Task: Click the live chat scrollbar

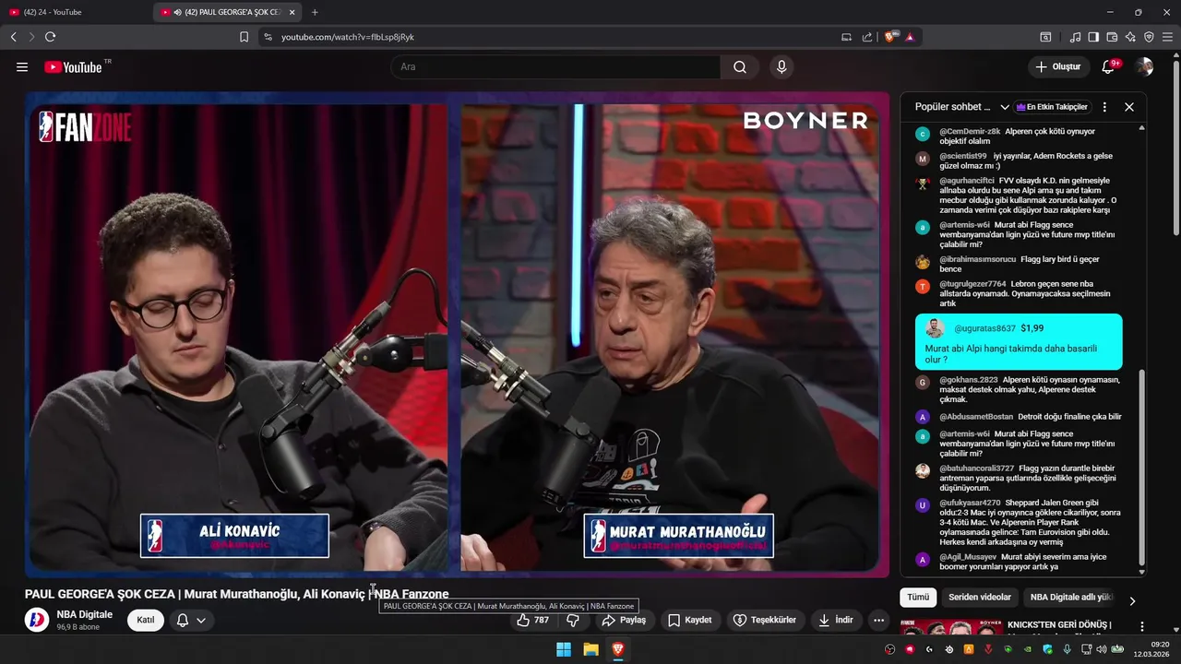Action: click(x=1142, y=466)
